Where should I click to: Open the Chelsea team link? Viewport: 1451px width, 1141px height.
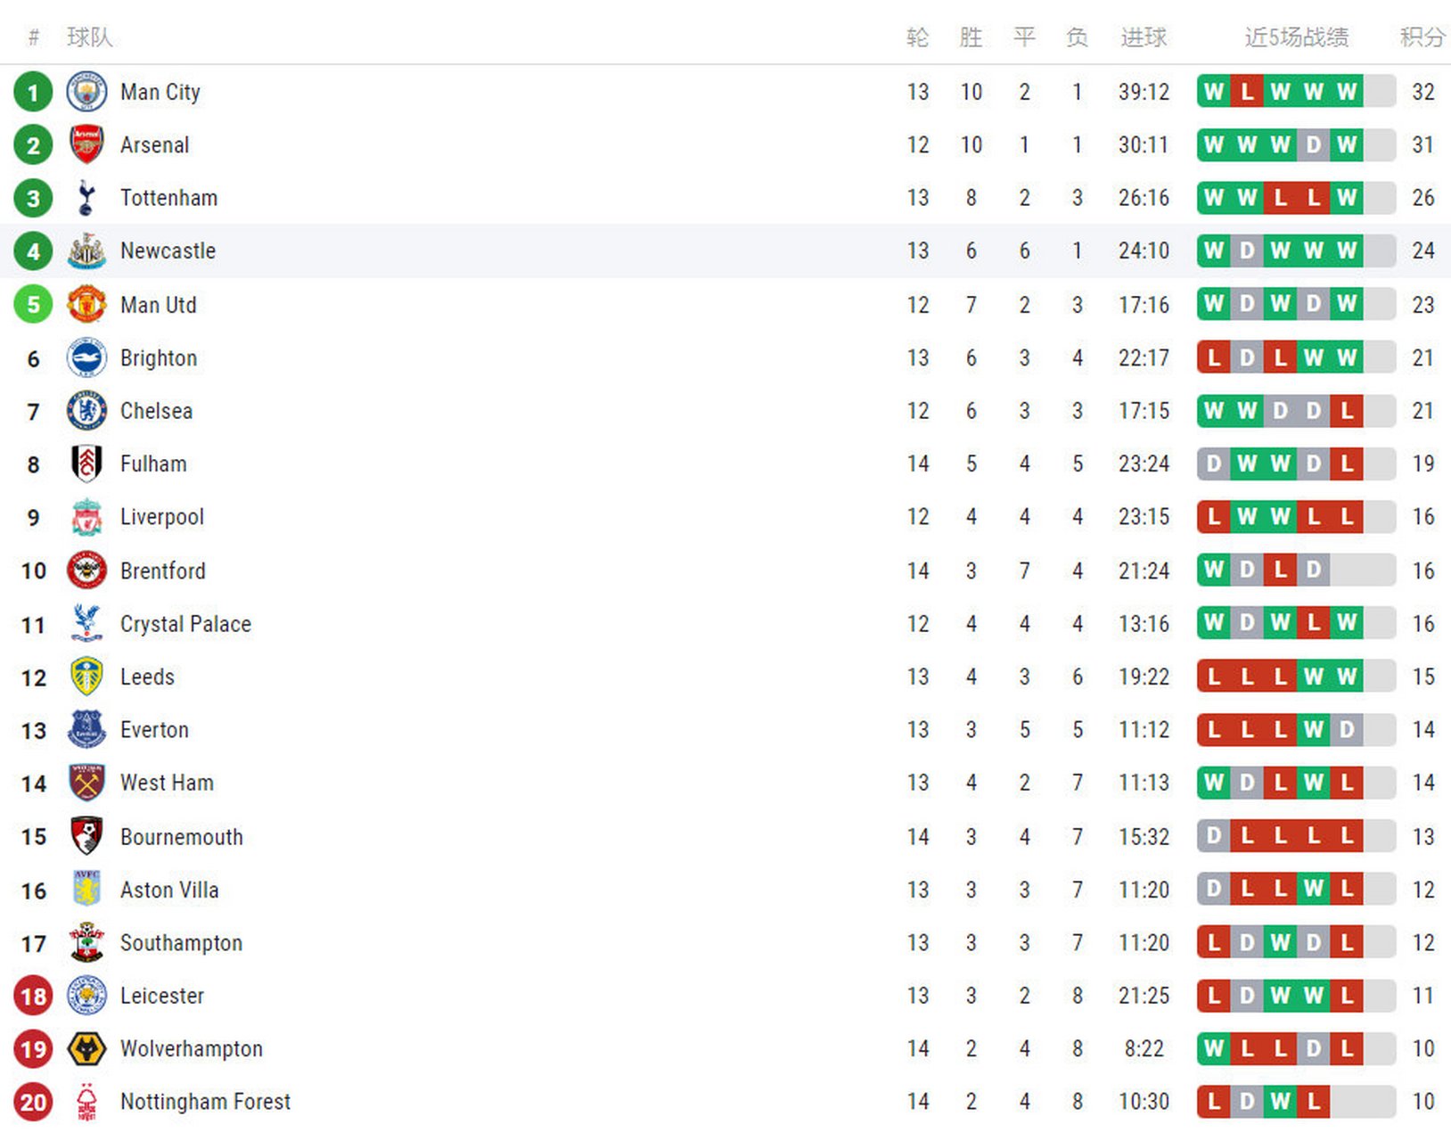point(156,411)
